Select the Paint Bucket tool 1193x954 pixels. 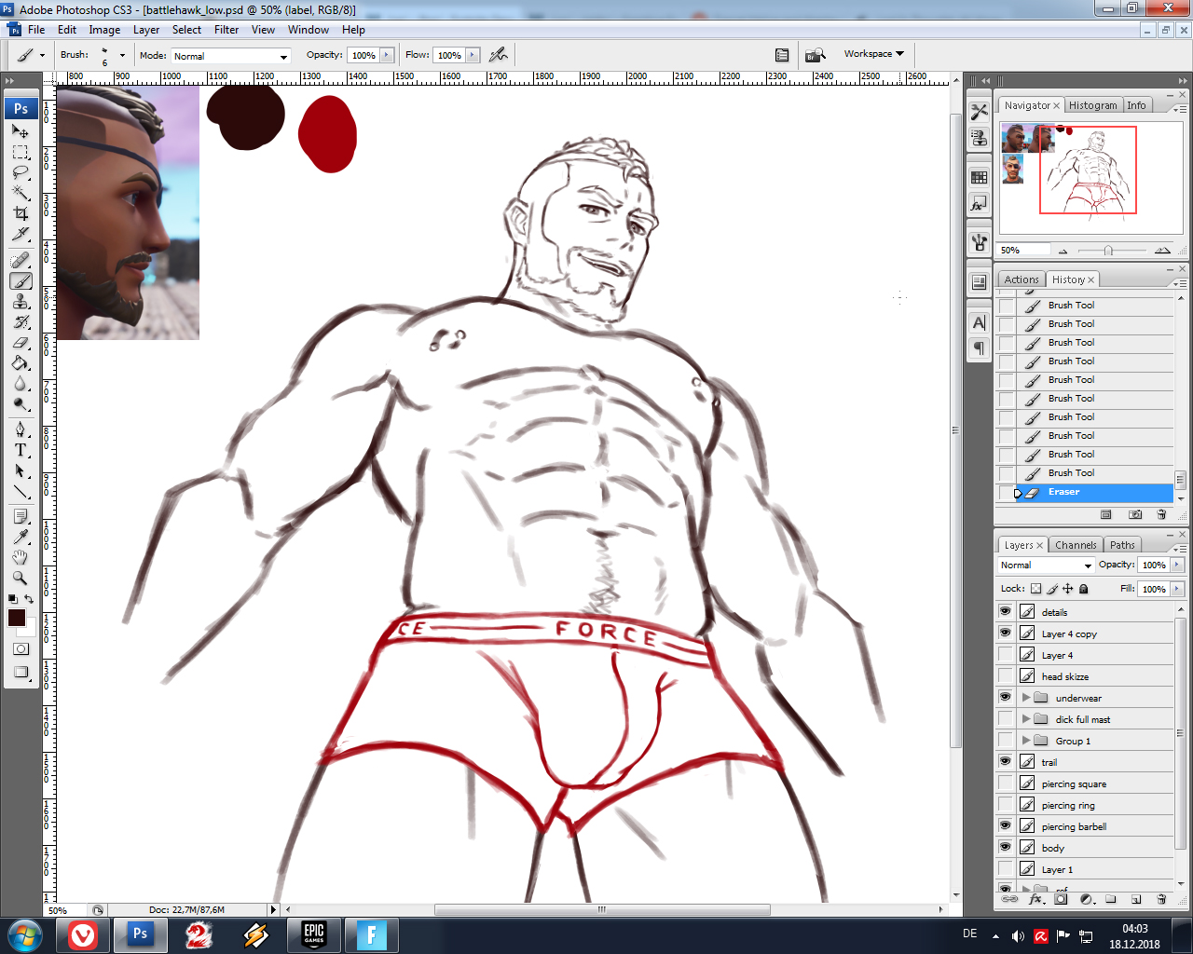pyautogui.click(x=21, y=363)
